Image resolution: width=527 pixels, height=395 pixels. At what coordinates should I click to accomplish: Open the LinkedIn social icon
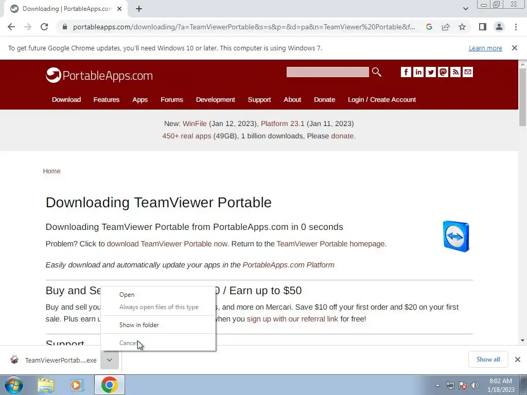(418, 72)
